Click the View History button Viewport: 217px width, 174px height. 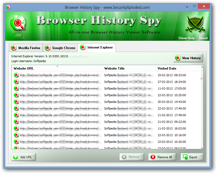(x=188, y=58)
